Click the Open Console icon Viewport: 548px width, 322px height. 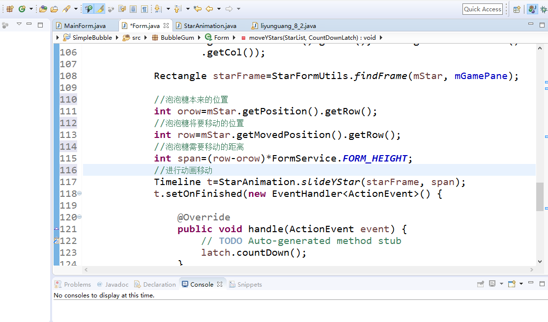tap(512, 284)
